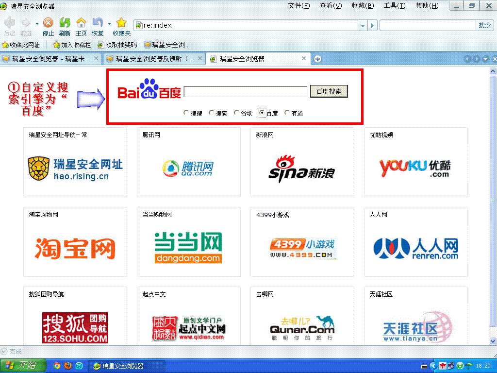Click the Back (后退) arrow icon

click(x=10, y=23)
